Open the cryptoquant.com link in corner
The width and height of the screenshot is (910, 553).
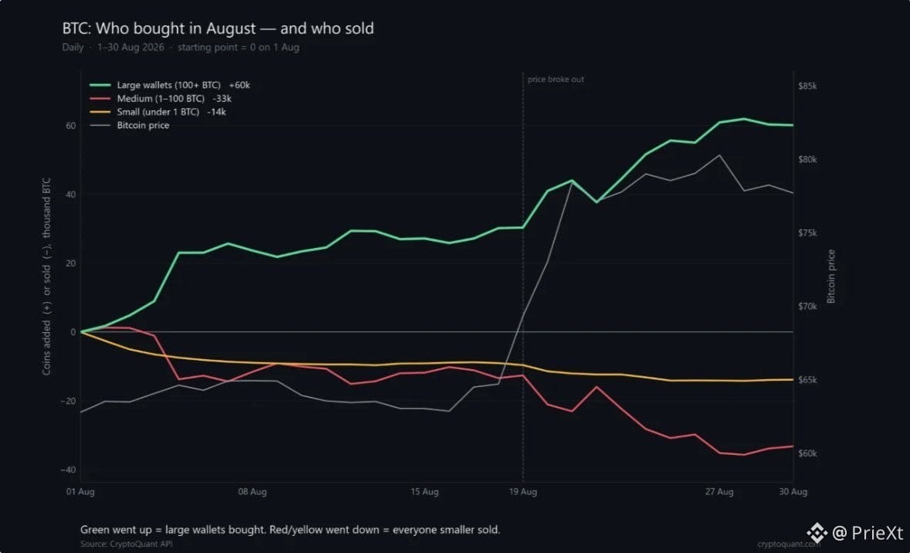789,544
